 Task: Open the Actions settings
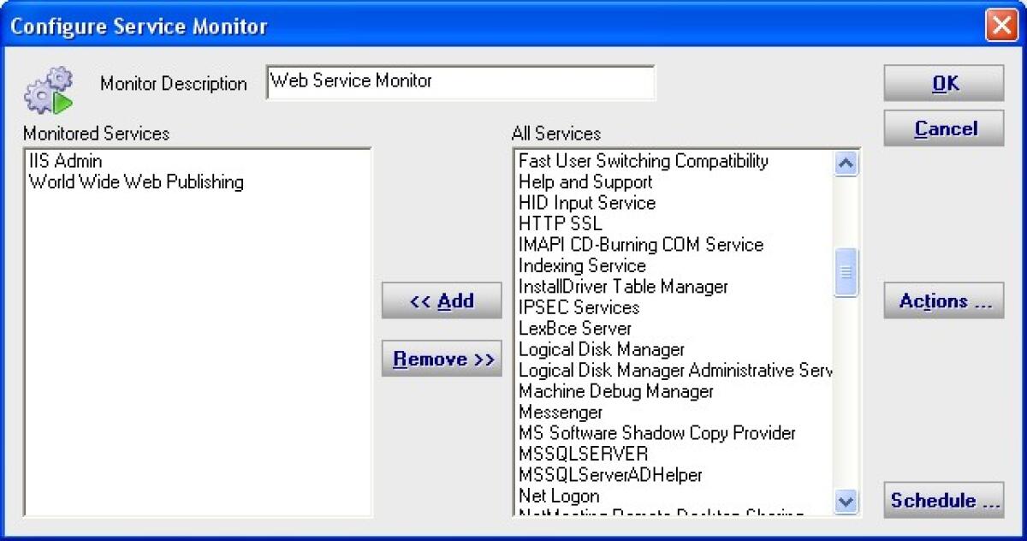point(944,300)
